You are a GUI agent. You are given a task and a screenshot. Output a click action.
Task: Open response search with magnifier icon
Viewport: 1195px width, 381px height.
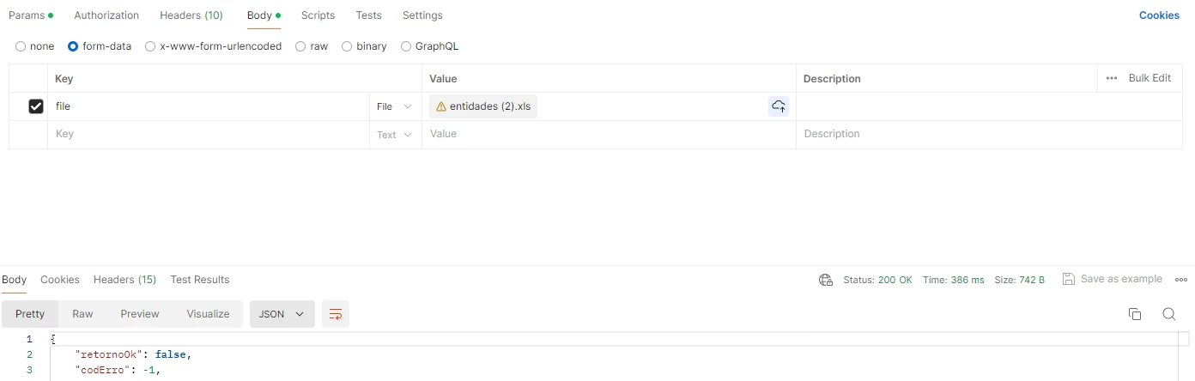tap(1168, 314)
